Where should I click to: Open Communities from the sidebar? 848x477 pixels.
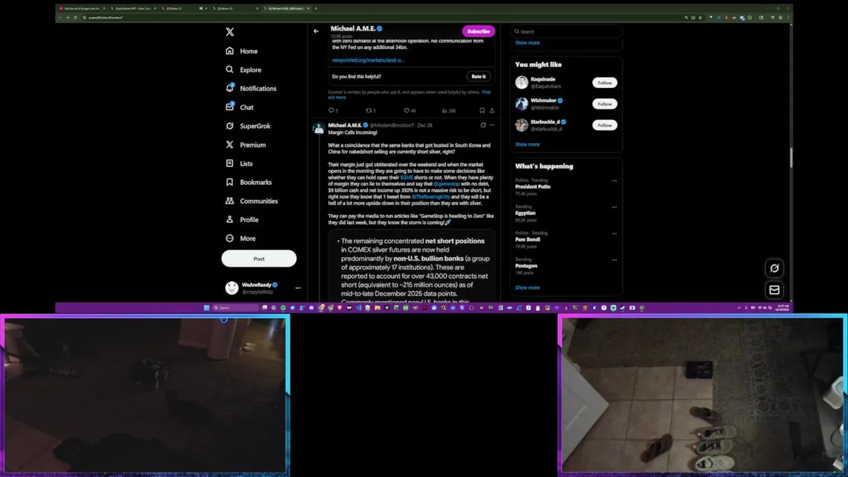(x=251, y=201)
